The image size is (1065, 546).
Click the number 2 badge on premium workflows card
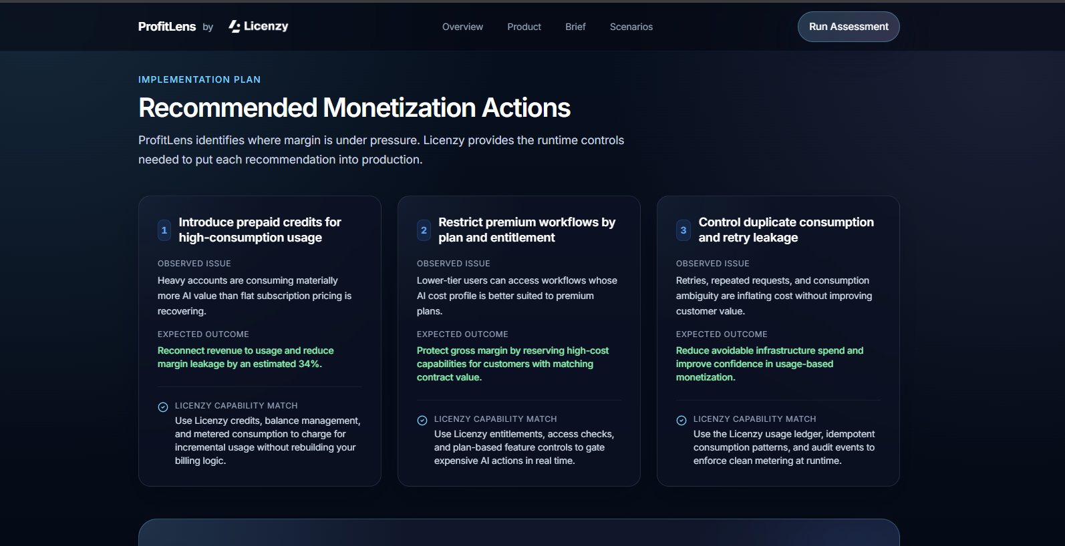[424, 230]
